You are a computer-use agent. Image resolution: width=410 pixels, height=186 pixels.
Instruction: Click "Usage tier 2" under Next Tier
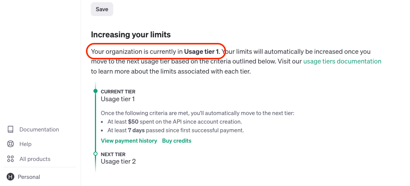[118, 161]
